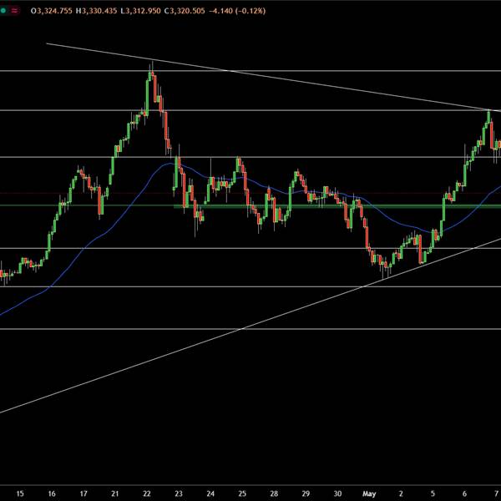Select the high value H3,330.435
Screen dimensions: 501x501
97,11
